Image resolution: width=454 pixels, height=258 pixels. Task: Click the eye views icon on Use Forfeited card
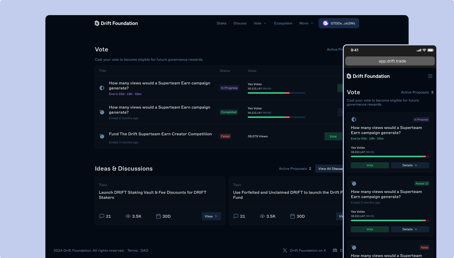(262, 216)
